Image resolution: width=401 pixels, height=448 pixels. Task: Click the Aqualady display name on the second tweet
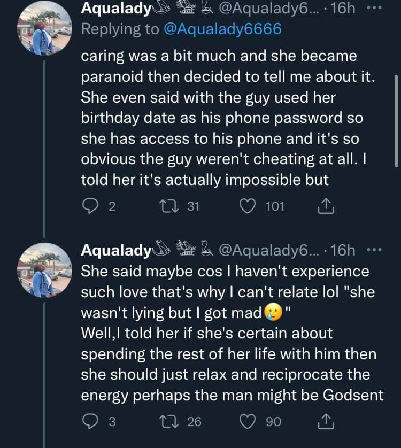115,250
